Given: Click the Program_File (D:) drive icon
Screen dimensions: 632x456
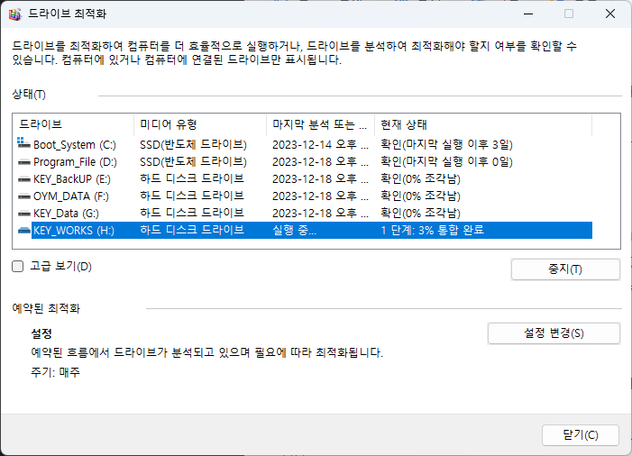Looking at the screenshot, I should click(24, 162).
